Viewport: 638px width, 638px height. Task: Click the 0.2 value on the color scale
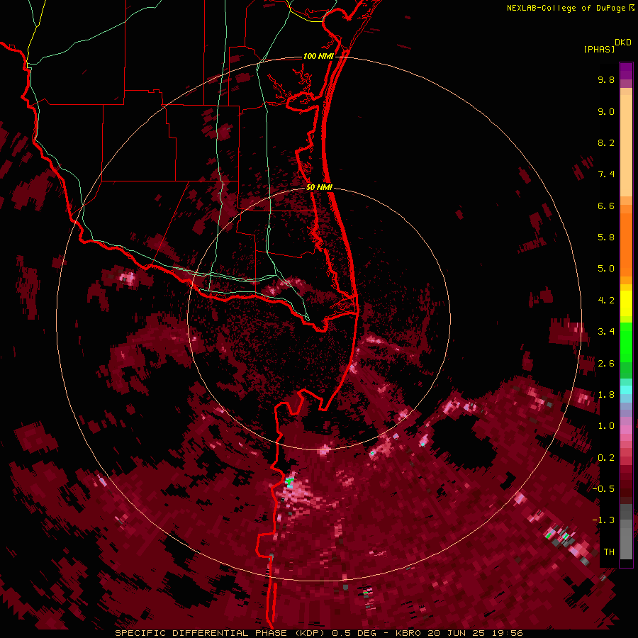tap(606, 458)
